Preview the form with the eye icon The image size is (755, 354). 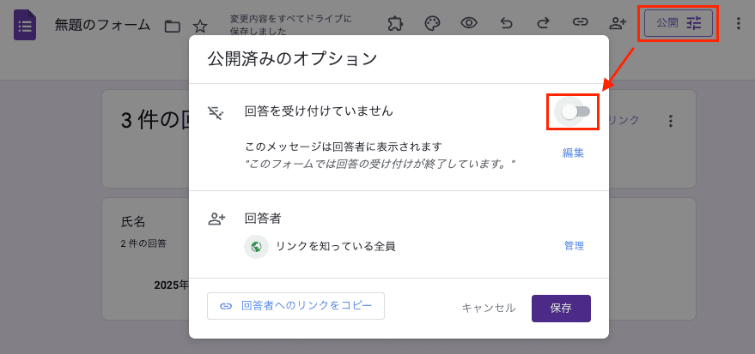(469, 23)
